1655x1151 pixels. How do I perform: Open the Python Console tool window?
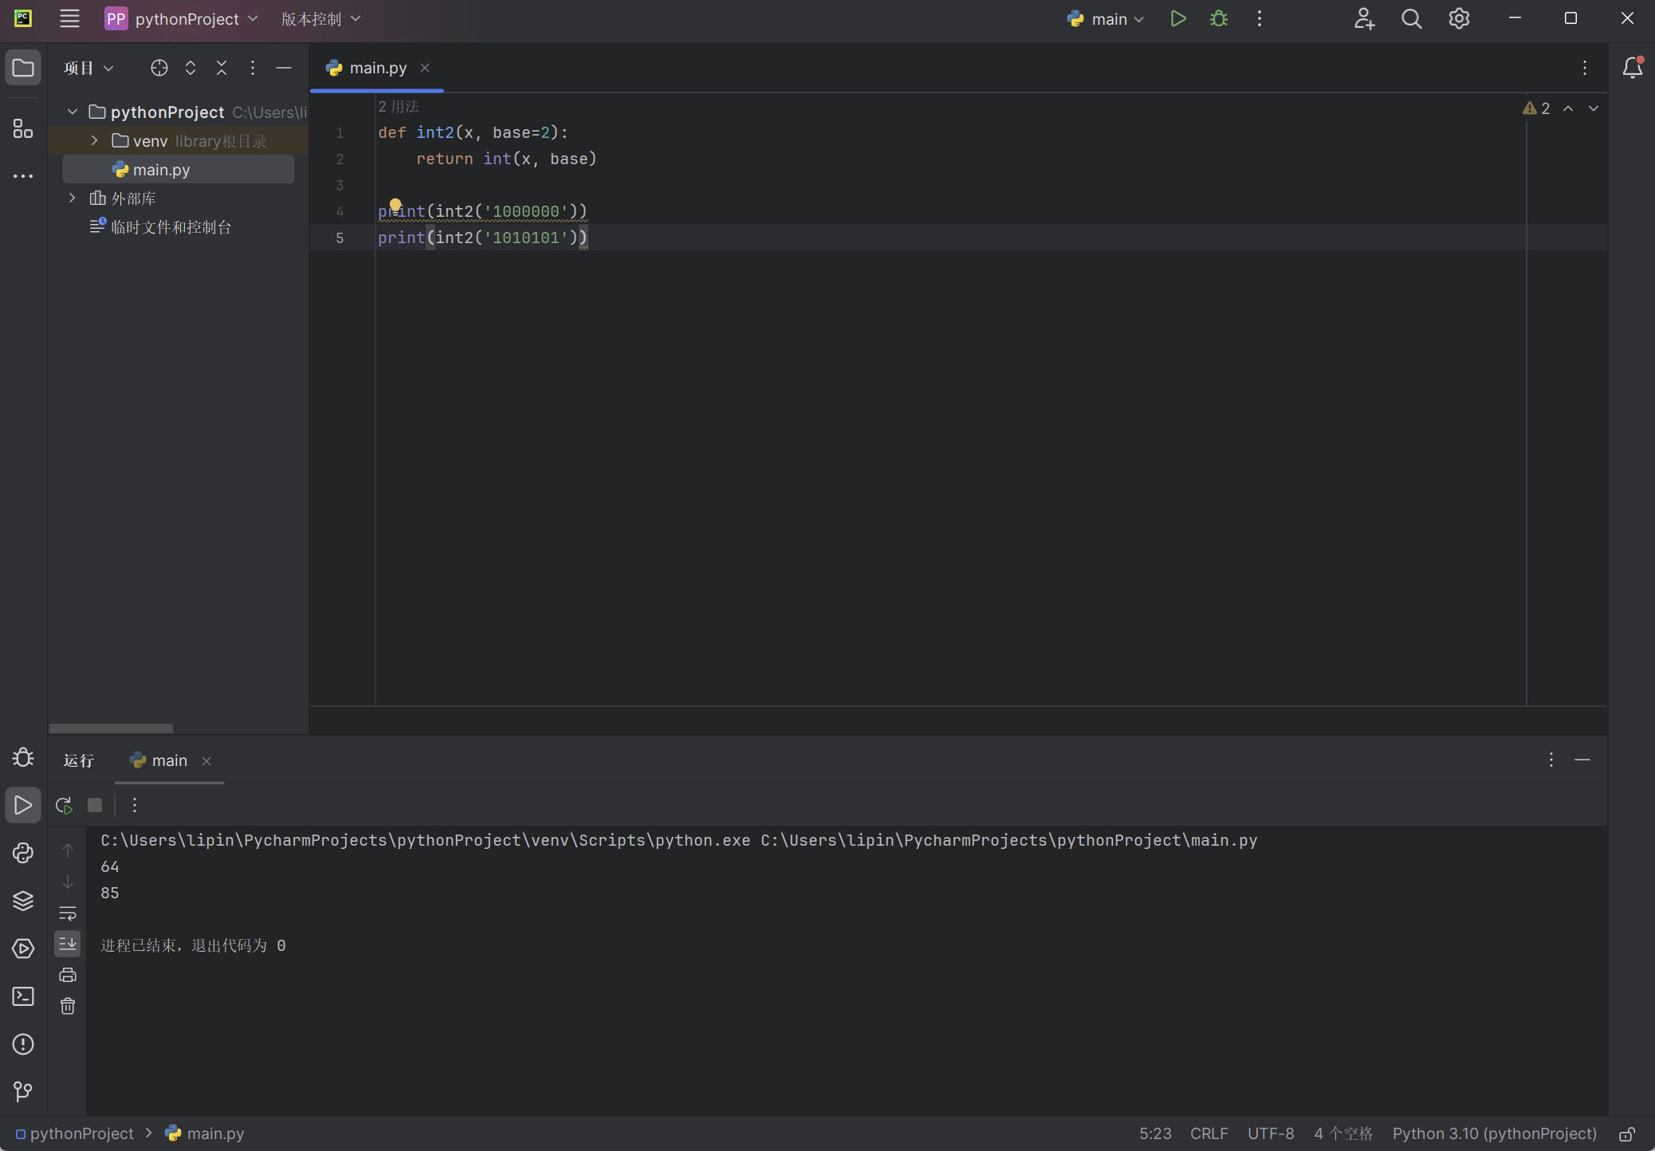(23, 853)
